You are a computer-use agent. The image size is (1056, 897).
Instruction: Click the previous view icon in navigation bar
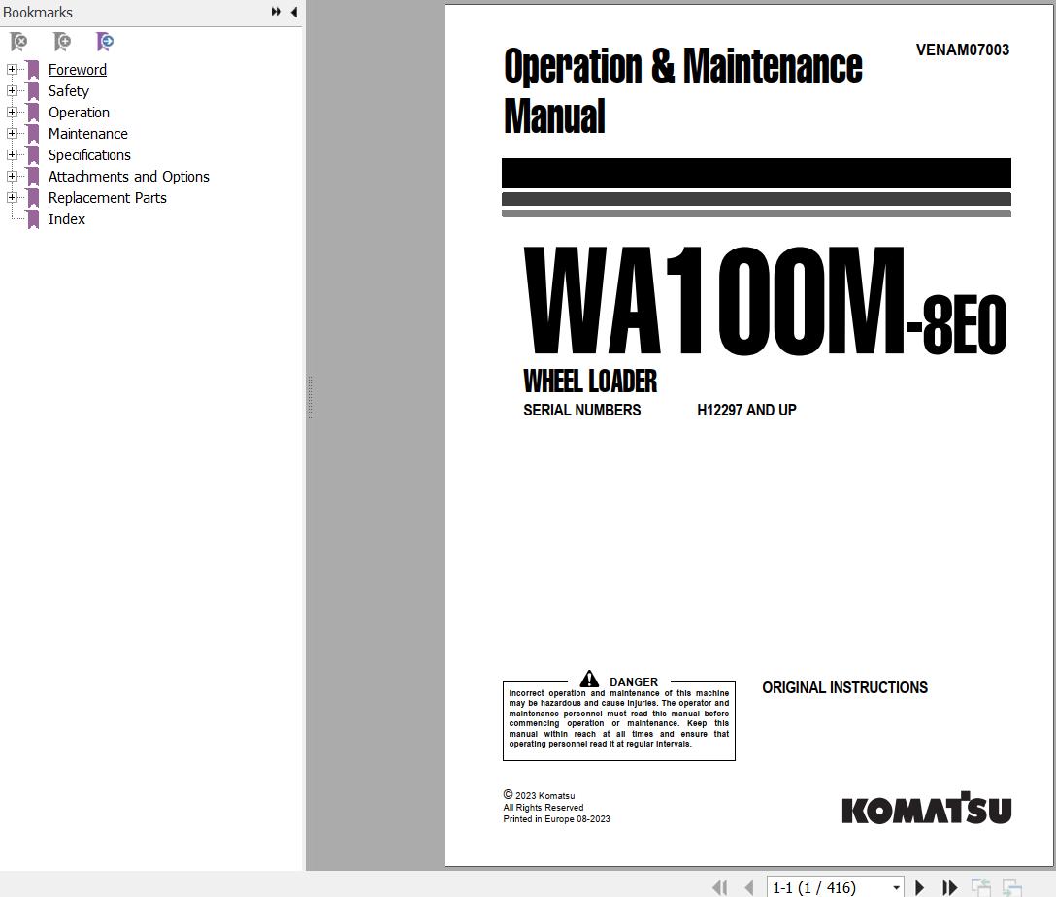(980, 887)
